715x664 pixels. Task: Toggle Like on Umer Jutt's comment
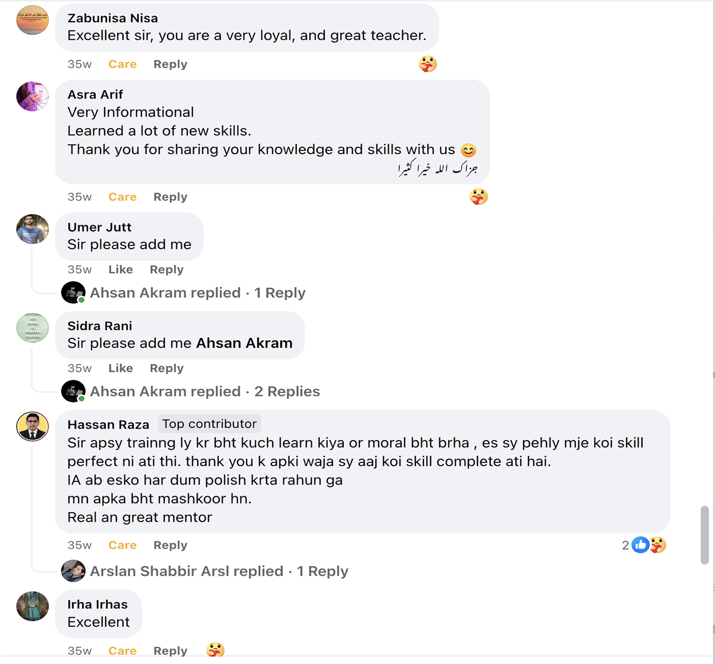click(x=121, y=270)
